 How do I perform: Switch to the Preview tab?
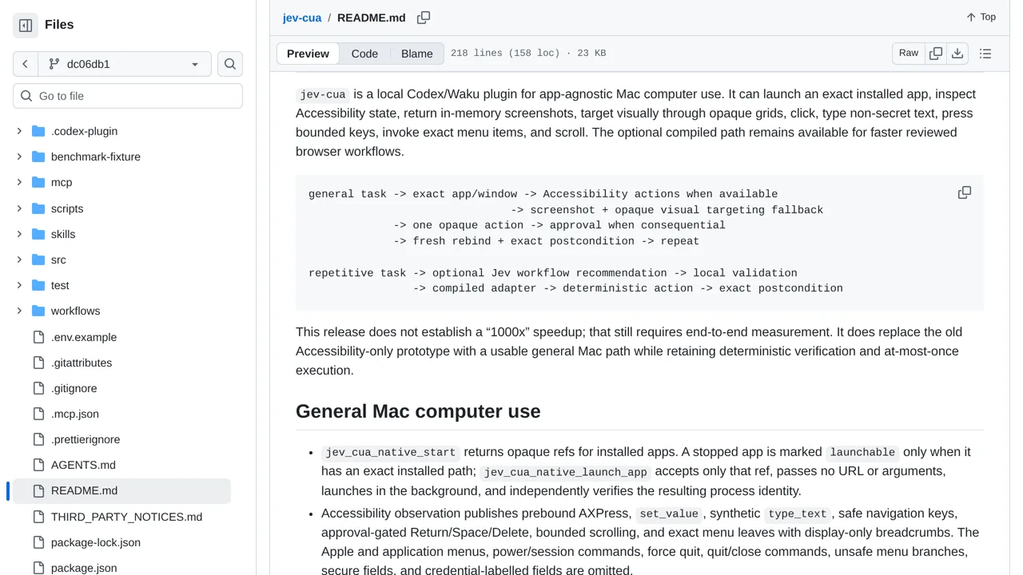click(308, 54)
